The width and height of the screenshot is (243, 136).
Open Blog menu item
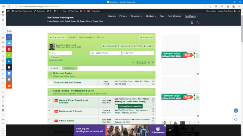[162, 16]
